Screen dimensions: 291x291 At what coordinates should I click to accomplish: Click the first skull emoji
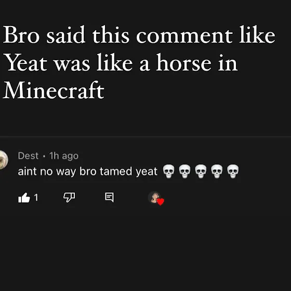pyautogui.click(x=168, y=171)
